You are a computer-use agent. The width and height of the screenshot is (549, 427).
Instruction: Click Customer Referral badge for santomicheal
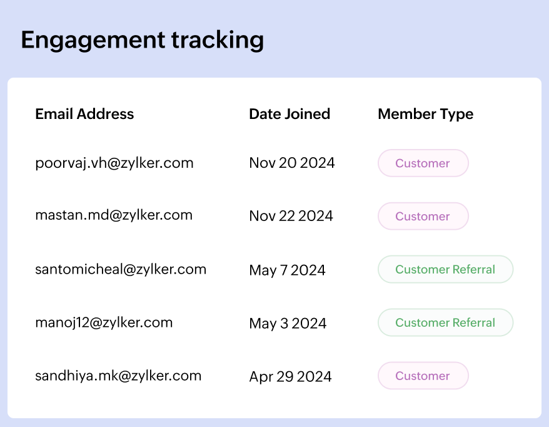pyautogui.click(x=445, y=269)
